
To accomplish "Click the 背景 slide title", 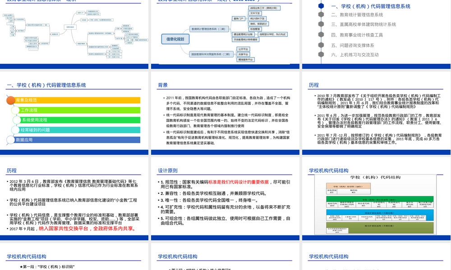I will pos(163,85).
